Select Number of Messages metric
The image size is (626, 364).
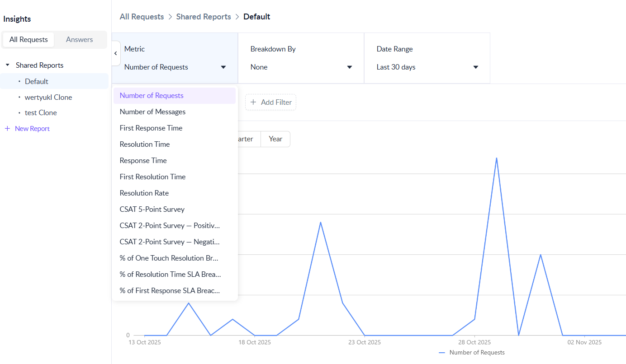click(152, 112)
